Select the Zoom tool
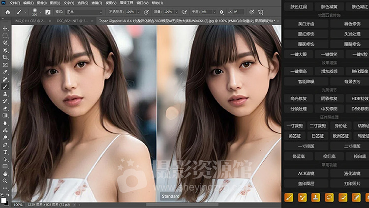The image size is (369, 208). click(x=5, y=181)
